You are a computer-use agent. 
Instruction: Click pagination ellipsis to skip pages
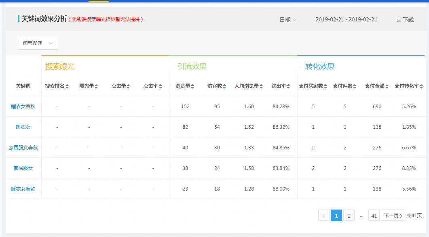pyautogui.click(x=361, y=216)
